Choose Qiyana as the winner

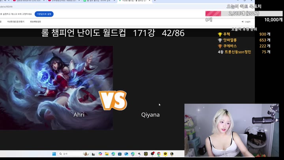click(150, 115)
